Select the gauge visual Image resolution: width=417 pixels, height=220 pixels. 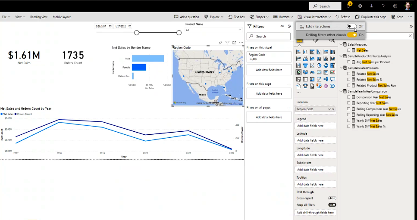coord(312,72)
